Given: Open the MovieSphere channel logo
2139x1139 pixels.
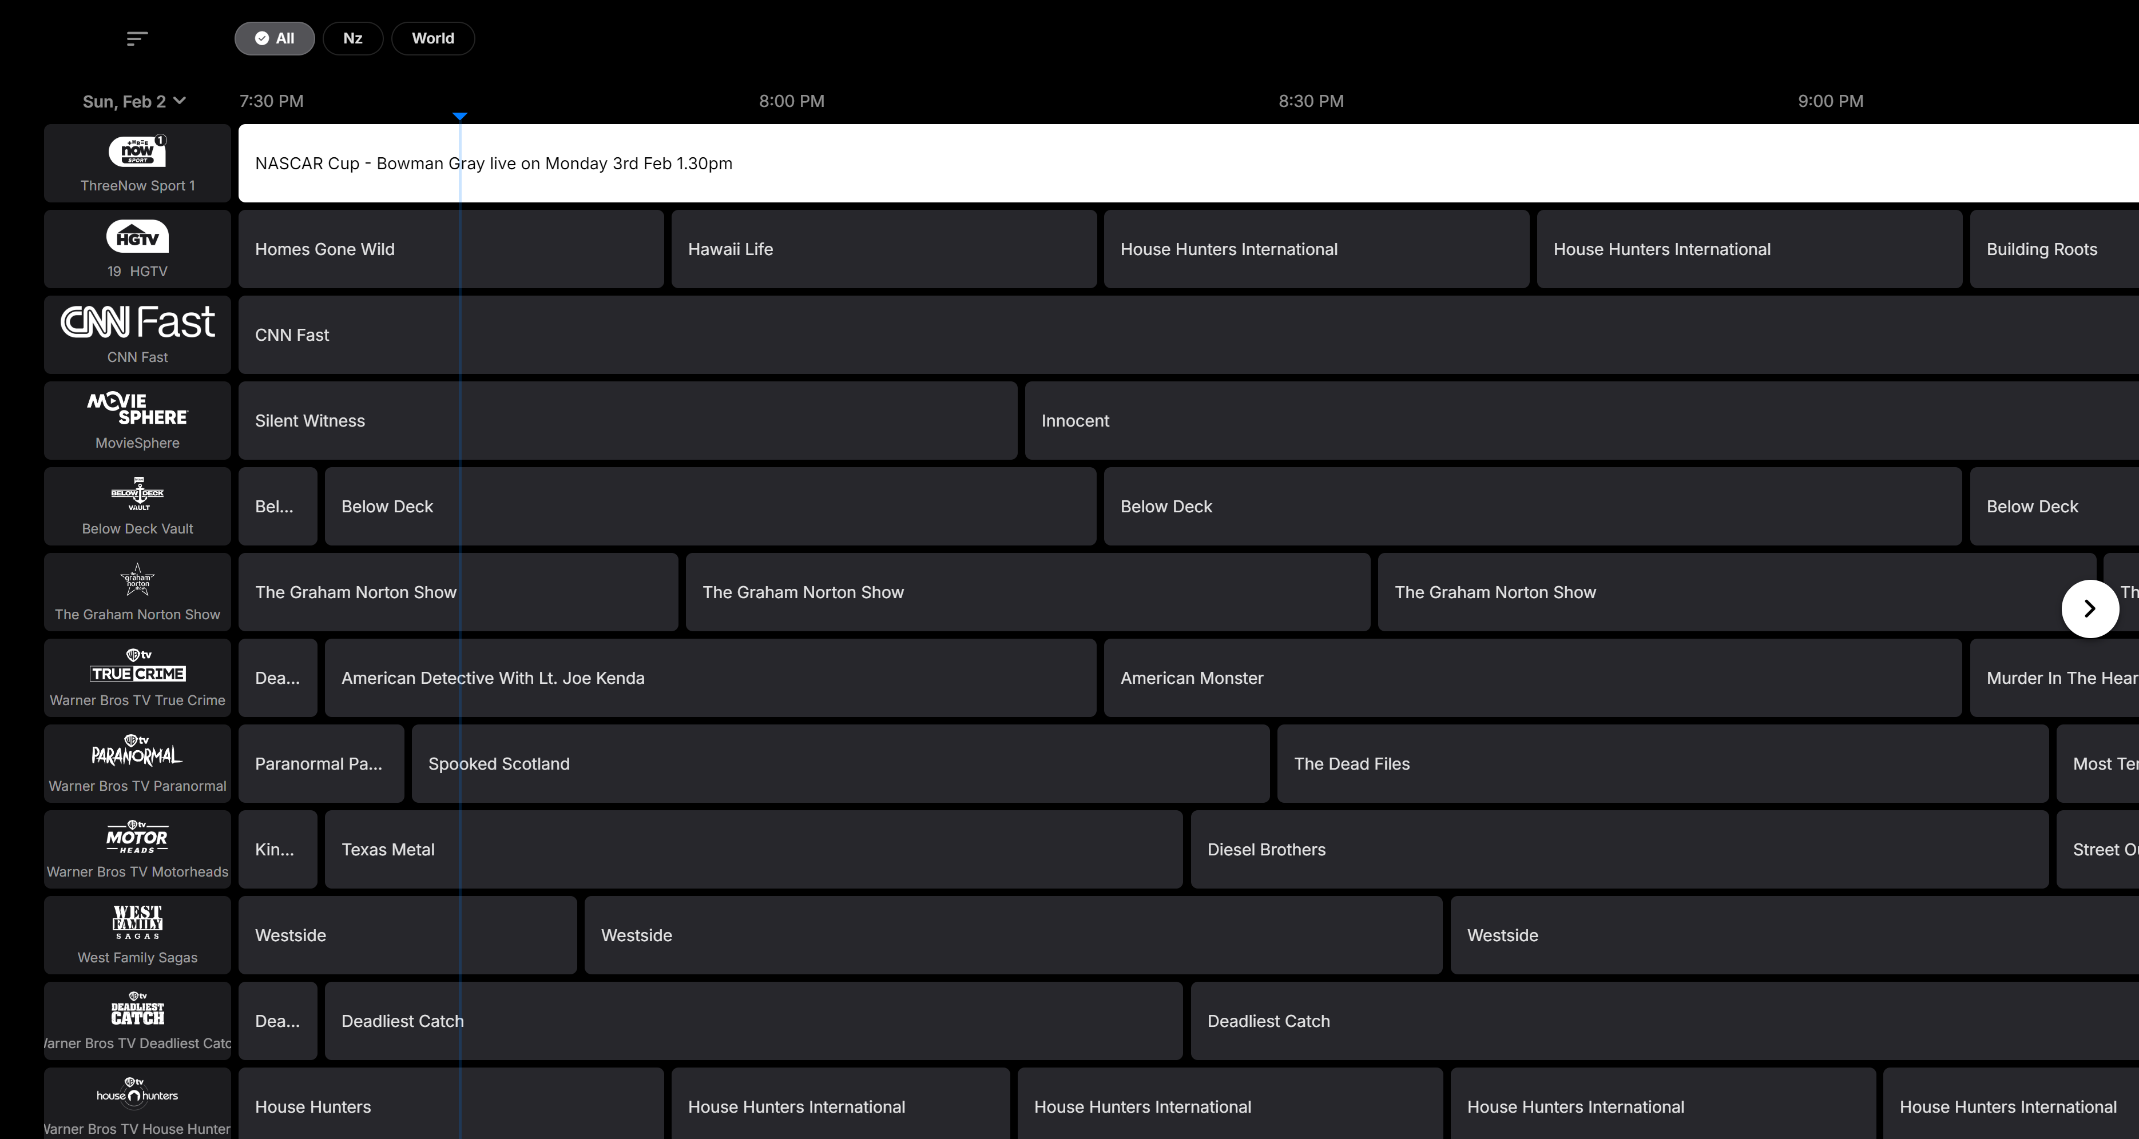Looking at the screenshot, I should pyautogui.click(x=138, y=409).
